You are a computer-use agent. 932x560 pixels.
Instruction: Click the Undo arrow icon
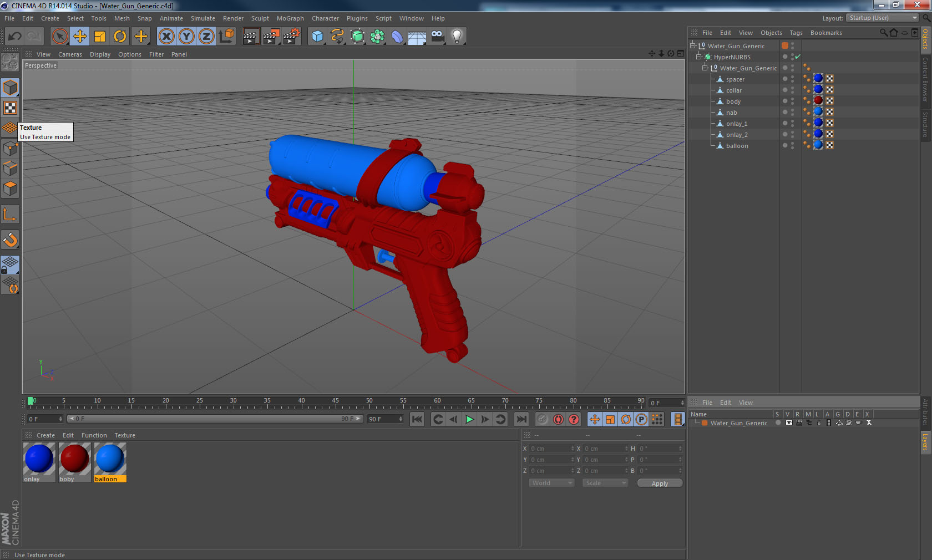(14, 37)
